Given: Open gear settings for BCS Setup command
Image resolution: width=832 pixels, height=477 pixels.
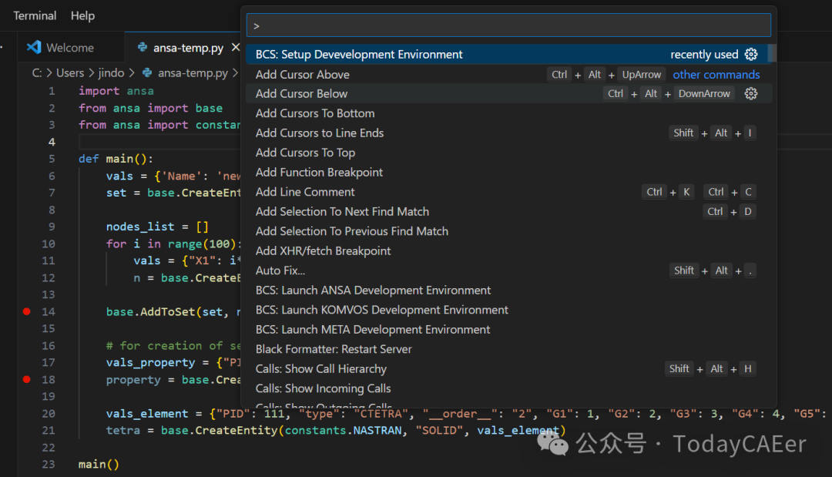Looking at the screenshot, I should tap(751, 54).
